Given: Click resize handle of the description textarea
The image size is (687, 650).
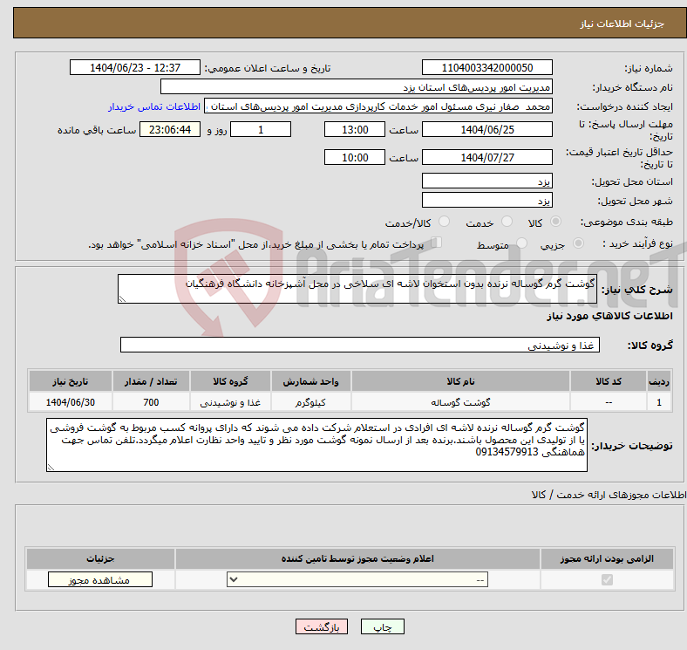Looking at the screenshot, I should 122,299.
